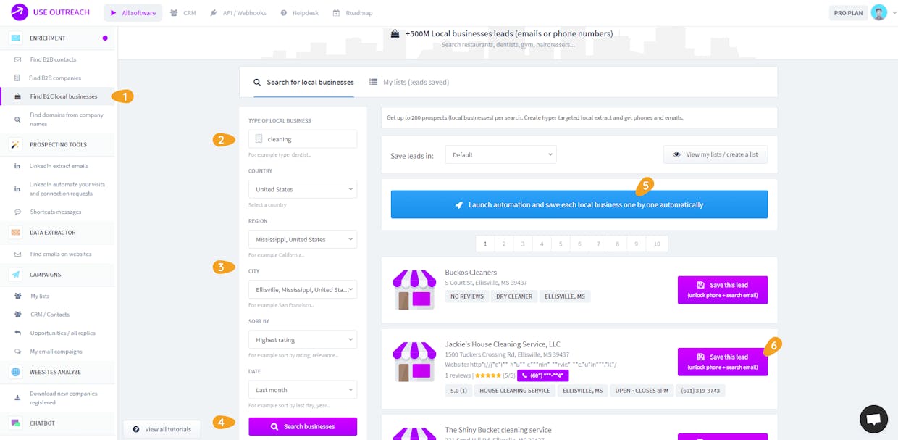This screenshot has height=440, width=898.
Task: Expand the Country dropdown United States
Action: pos(303,189)
